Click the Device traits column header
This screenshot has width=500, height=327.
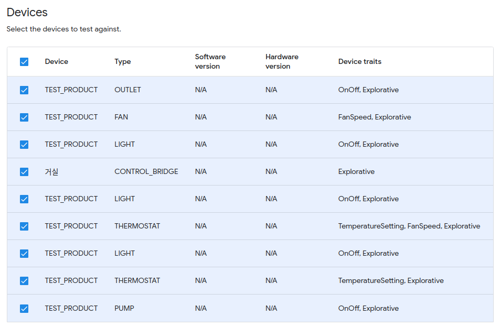pos(359,61)
